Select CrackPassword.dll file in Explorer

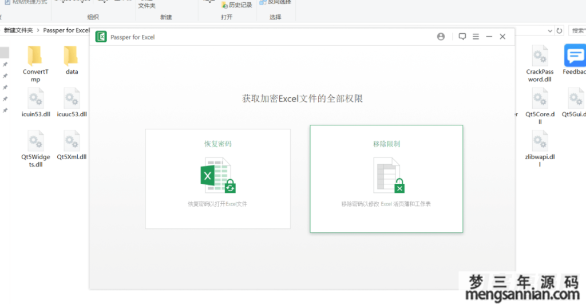540,64
